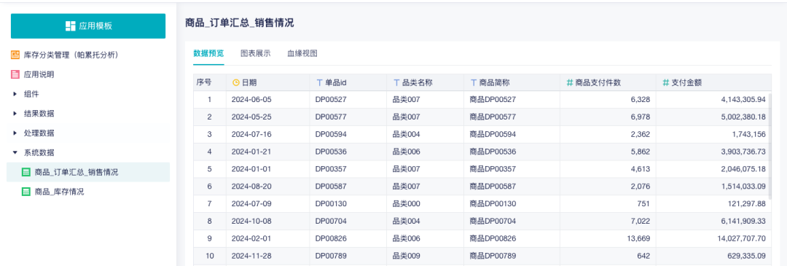Switch to 血缘视图 tab
The height and width of the screenshot is (266, 787).
[302, 54]
